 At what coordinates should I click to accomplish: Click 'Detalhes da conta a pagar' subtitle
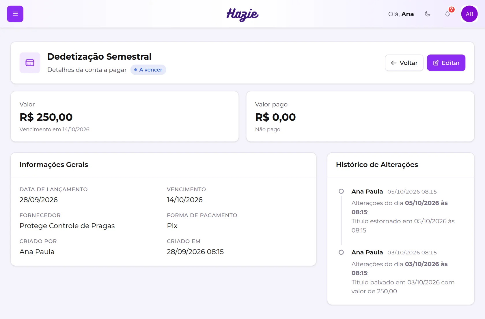point(87,70)
